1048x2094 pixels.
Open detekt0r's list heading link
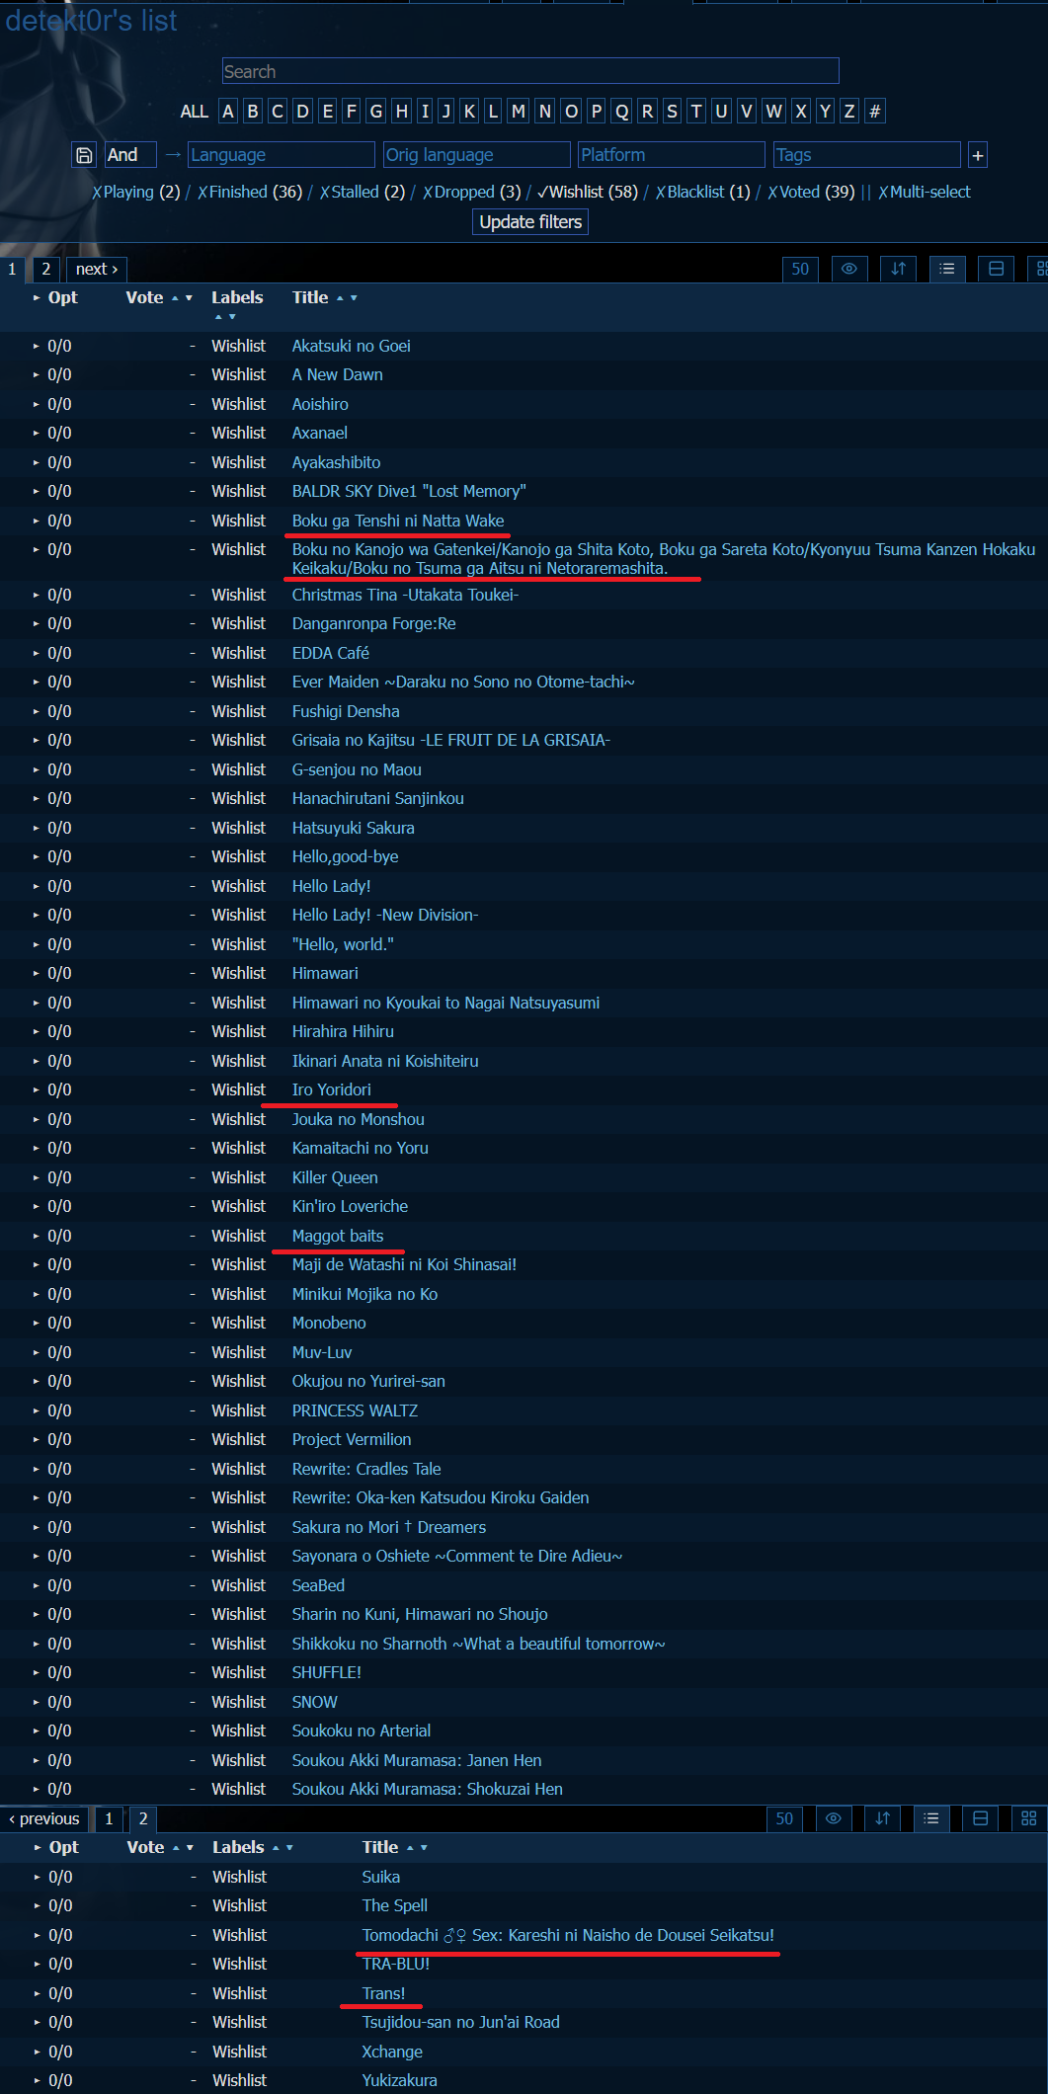91,20
